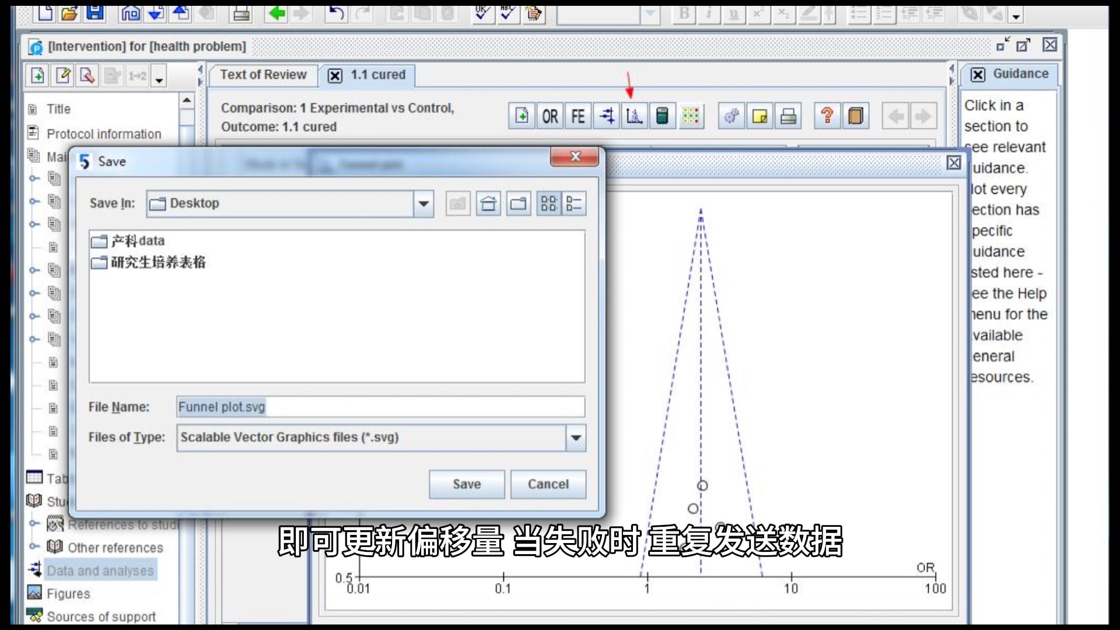Click the Create New Folder icon
This screenshot has height=630, width=1120.
pyautogui.click(x=518, y=204)
